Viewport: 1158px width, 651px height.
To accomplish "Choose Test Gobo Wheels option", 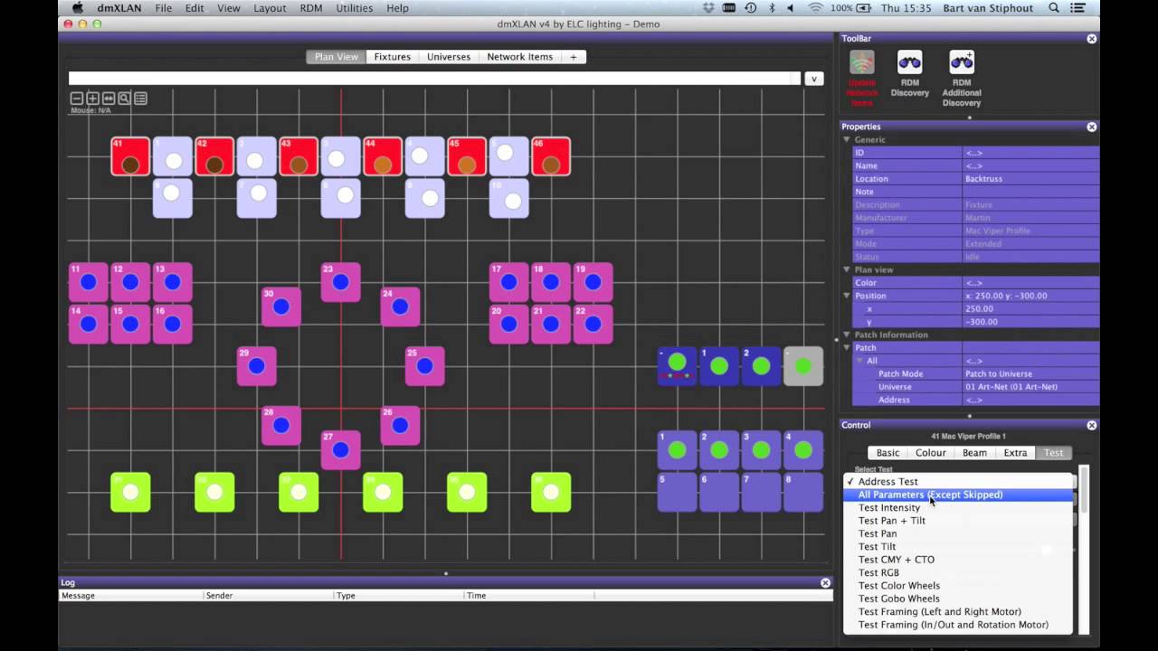I will point(958,599).
